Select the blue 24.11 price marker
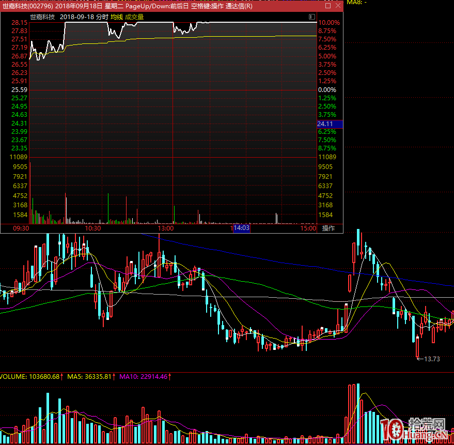The height and width of the screenshot is (445, 454). point(330,124)
